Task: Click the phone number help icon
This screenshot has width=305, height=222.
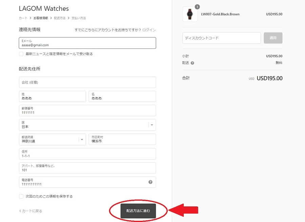Action: pyautogui.click(x=150, y=182)
